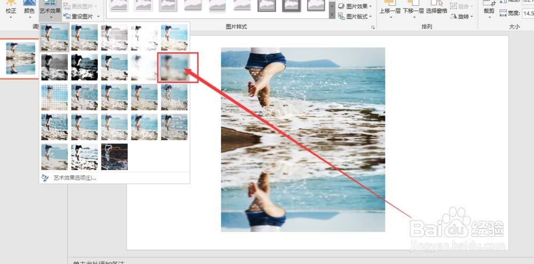Viewport: 534px width, 264px height.
Task: Apply the Photocopy artistic effect
Action: click(x=84, y=157)
